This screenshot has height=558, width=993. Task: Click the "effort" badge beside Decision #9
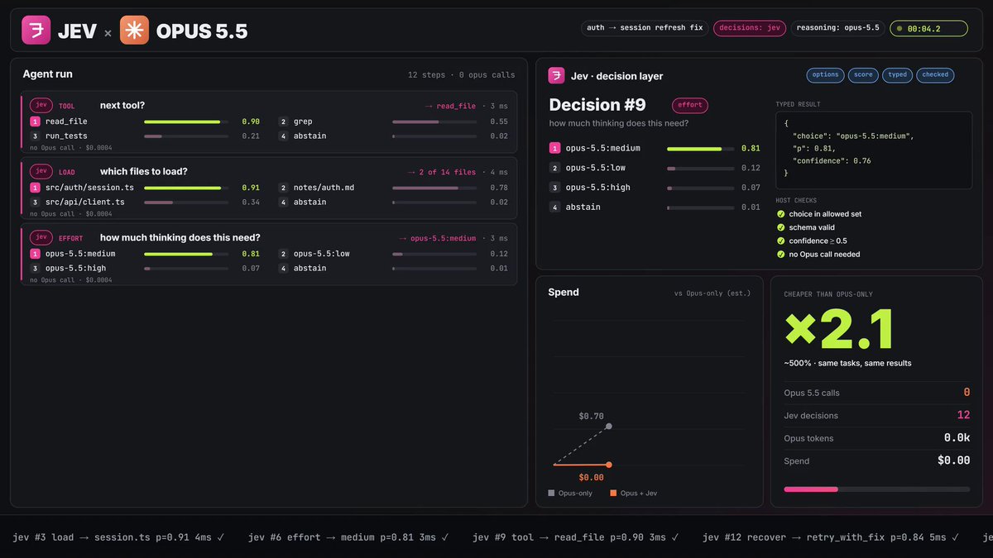pyautogui.click(x=689, y=105)
